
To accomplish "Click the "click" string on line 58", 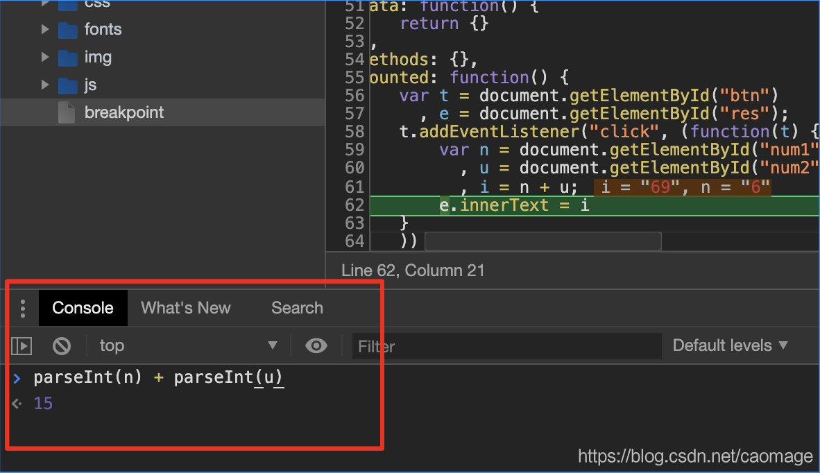I will coord(624,132).
